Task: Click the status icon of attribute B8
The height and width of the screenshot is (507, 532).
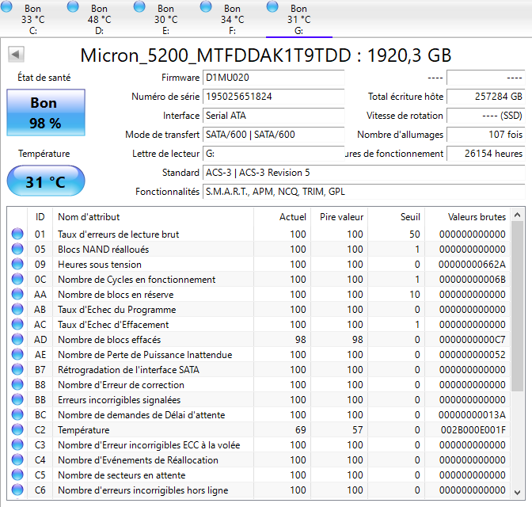Action: coord(17,384)
